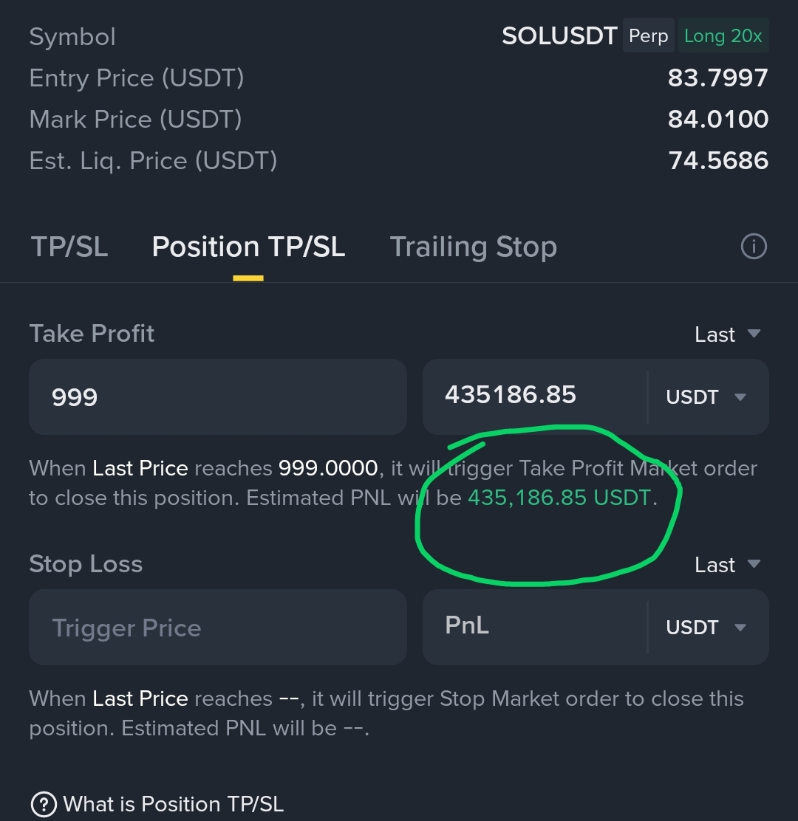The width and height of the screenshot is (798, 821).
Task: Tap the Entry Price value 83.7997
Action: (x=718, y=78)
